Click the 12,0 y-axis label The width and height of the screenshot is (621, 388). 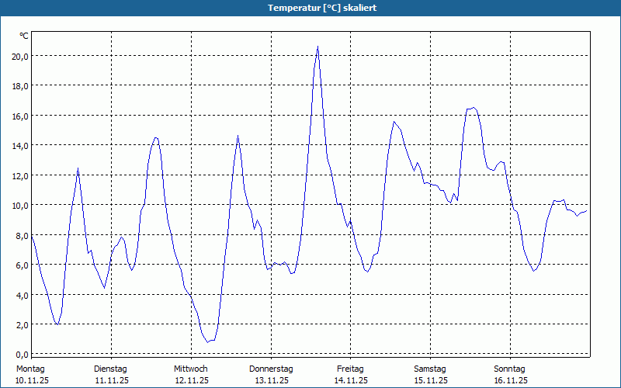(20, 175)
